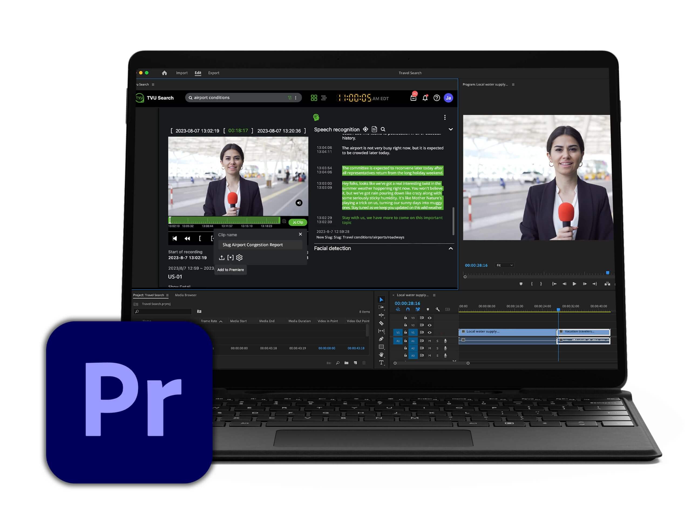Toggle timeline Snap magnet button

pyautogui.click(x=408, y=309)
